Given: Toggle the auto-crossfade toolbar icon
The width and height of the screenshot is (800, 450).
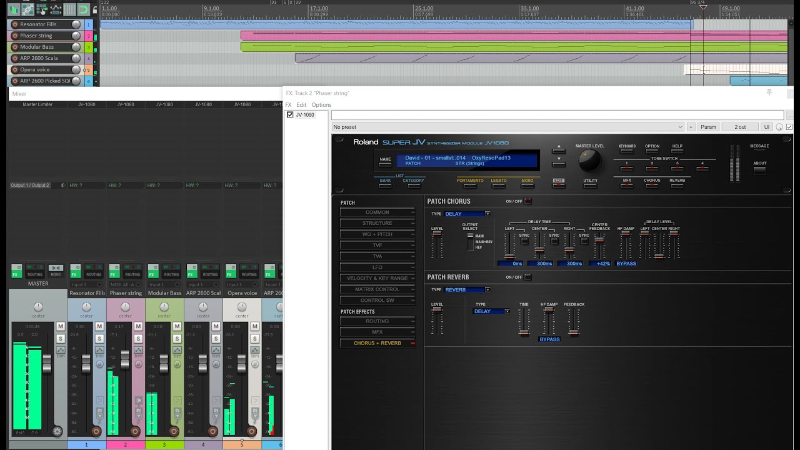Looking at the screenshot, I should (14, 9).
